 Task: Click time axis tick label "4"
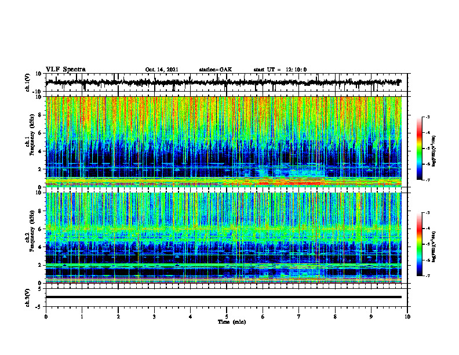[191, 317]
